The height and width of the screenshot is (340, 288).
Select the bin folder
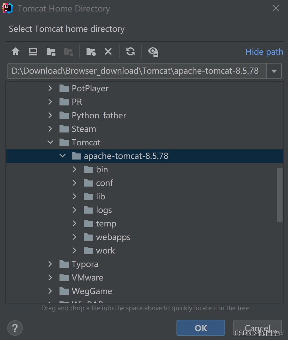pyautogui.click(x=96, y=169)
